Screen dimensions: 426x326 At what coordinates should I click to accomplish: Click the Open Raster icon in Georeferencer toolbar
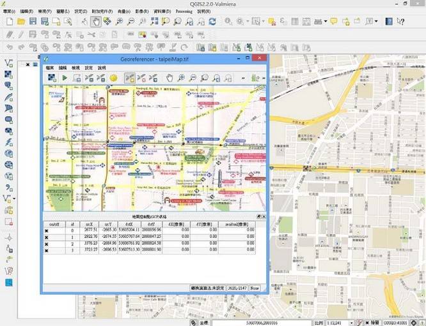(x=52, y=78)
